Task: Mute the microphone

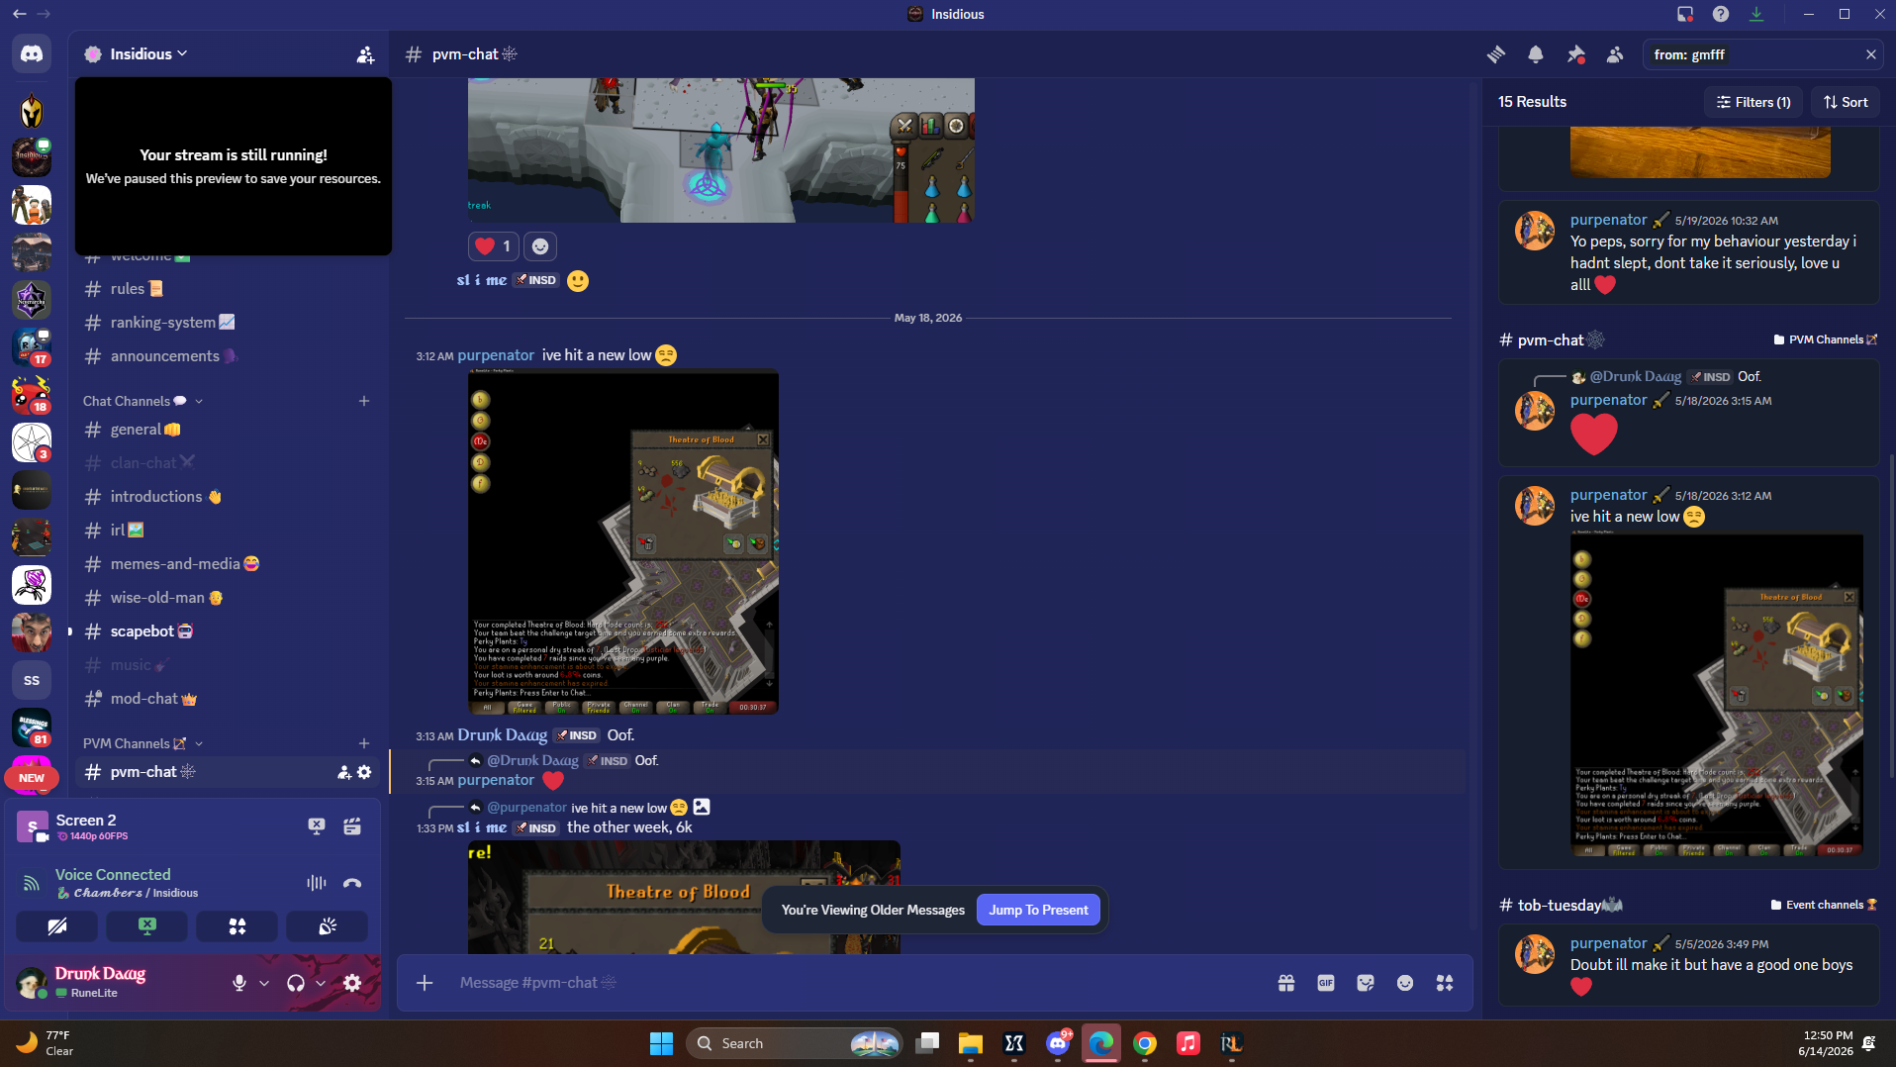Action: (239, 983)
